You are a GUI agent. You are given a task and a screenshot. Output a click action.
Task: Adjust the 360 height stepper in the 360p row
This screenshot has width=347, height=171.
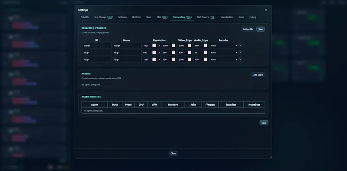[x=173, y=53]
